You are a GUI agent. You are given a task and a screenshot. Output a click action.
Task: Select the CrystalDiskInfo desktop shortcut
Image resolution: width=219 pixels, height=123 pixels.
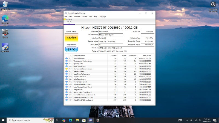(5, 48)
